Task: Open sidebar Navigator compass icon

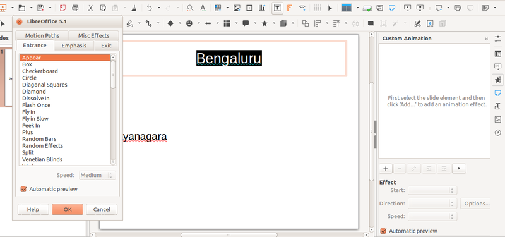Action: [497, 133]
